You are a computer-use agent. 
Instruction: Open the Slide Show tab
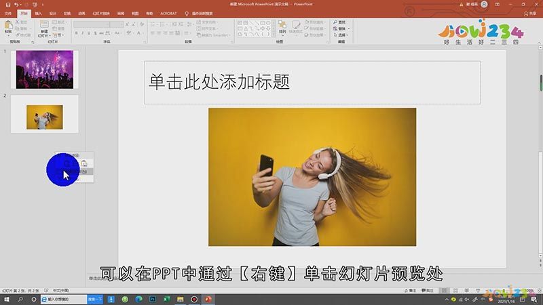(101, 14)
